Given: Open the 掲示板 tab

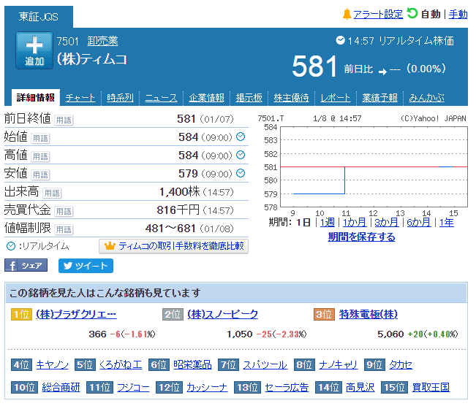Looking at the screenshot, I should 249,98.
